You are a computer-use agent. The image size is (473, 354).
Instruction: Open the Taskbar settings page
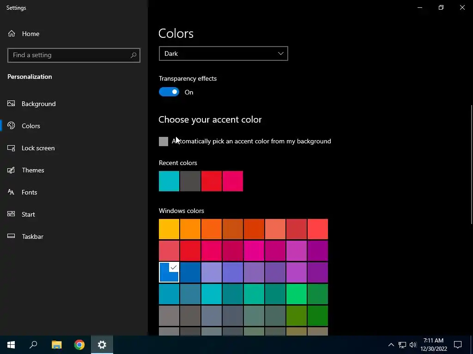[x=33, y=236]
